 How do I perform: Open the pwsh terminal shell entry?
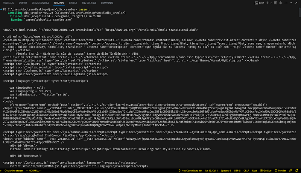[259, 3]
